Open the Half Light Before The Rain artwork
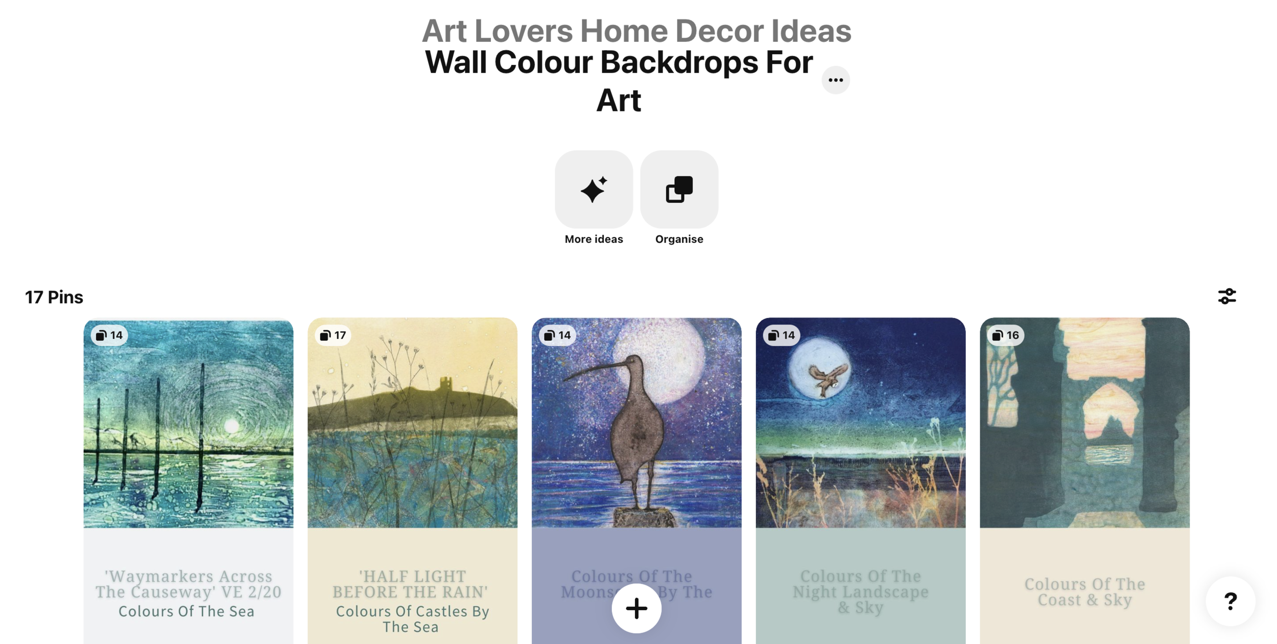The image size is (1277, 644). 412,423
